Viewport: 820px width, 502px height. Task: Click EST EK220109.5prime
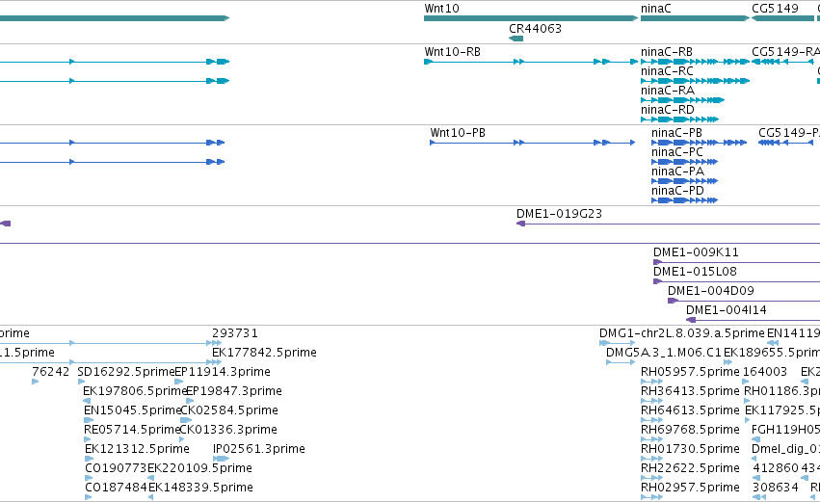coord(199,469)
